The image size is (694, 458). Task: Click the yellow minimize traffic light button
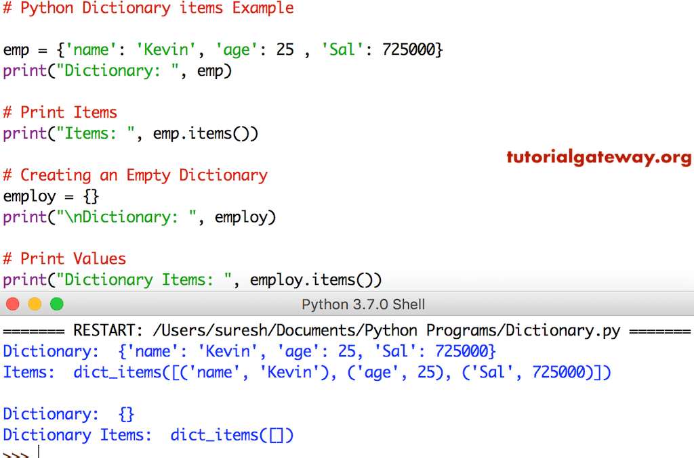[35, 304]
